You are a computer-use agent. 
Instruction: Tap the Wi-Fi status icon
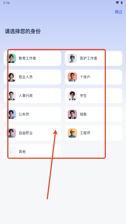click(x=117, y=3)
